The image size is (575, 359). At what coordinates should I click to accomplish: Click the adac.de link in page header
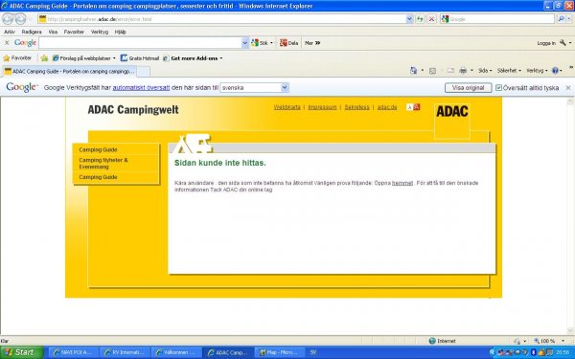click(387, 107)
